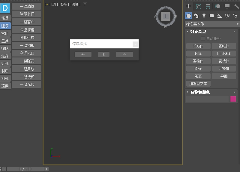240x172 pixels.
Task: Switch to the 材质 sidebar tab
Action: (x=5, y=71)
